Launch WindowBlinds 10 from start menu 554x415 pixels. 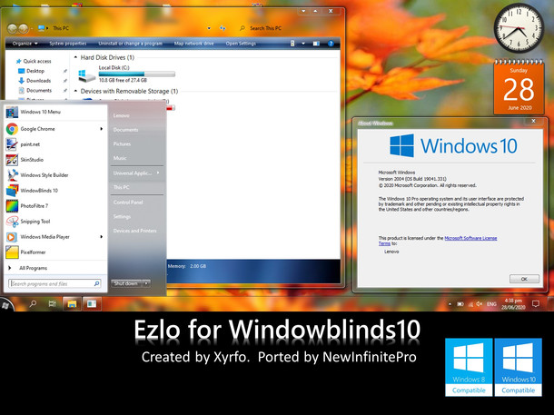(x=55, y=191)
